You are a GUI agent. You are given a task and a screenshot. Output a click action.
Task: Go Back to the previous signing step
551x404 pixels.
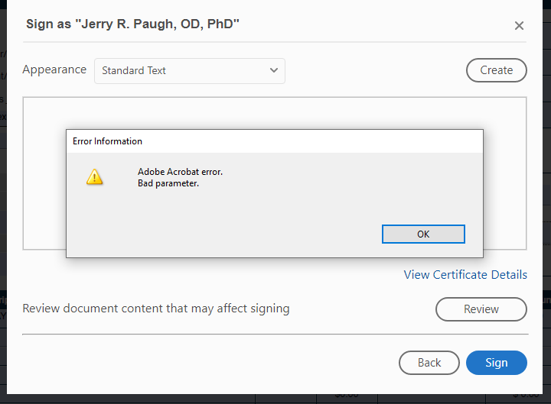pos(429,363)
